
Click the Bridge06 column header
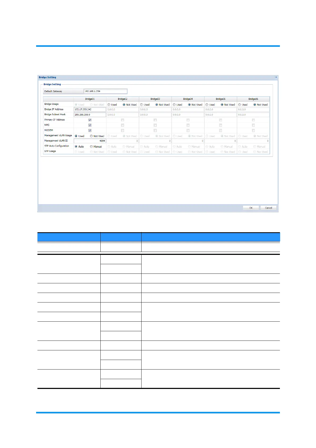pyautogui.click(x=253, y=99)
